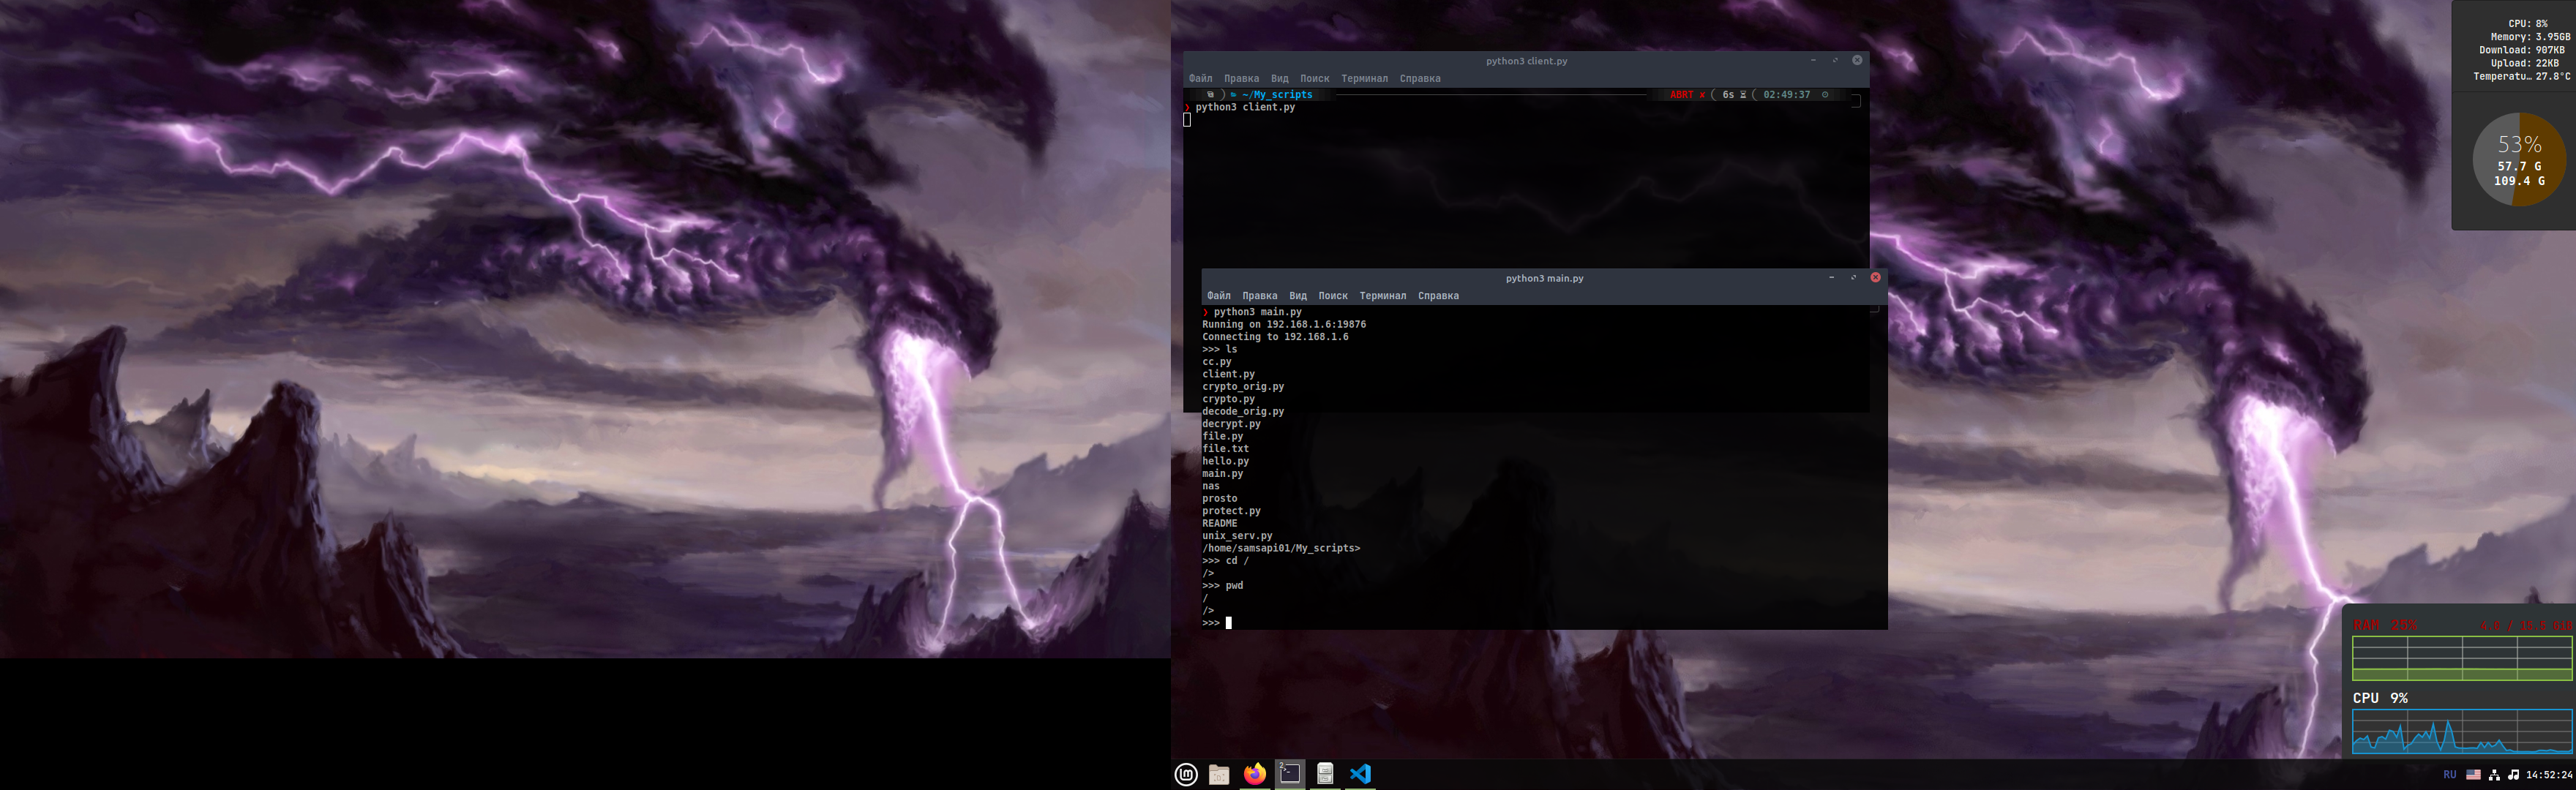This screenshot has width=2576, height=790.
Task: Open Вид menu in main.py terminal
Action: coord(1298,296)
